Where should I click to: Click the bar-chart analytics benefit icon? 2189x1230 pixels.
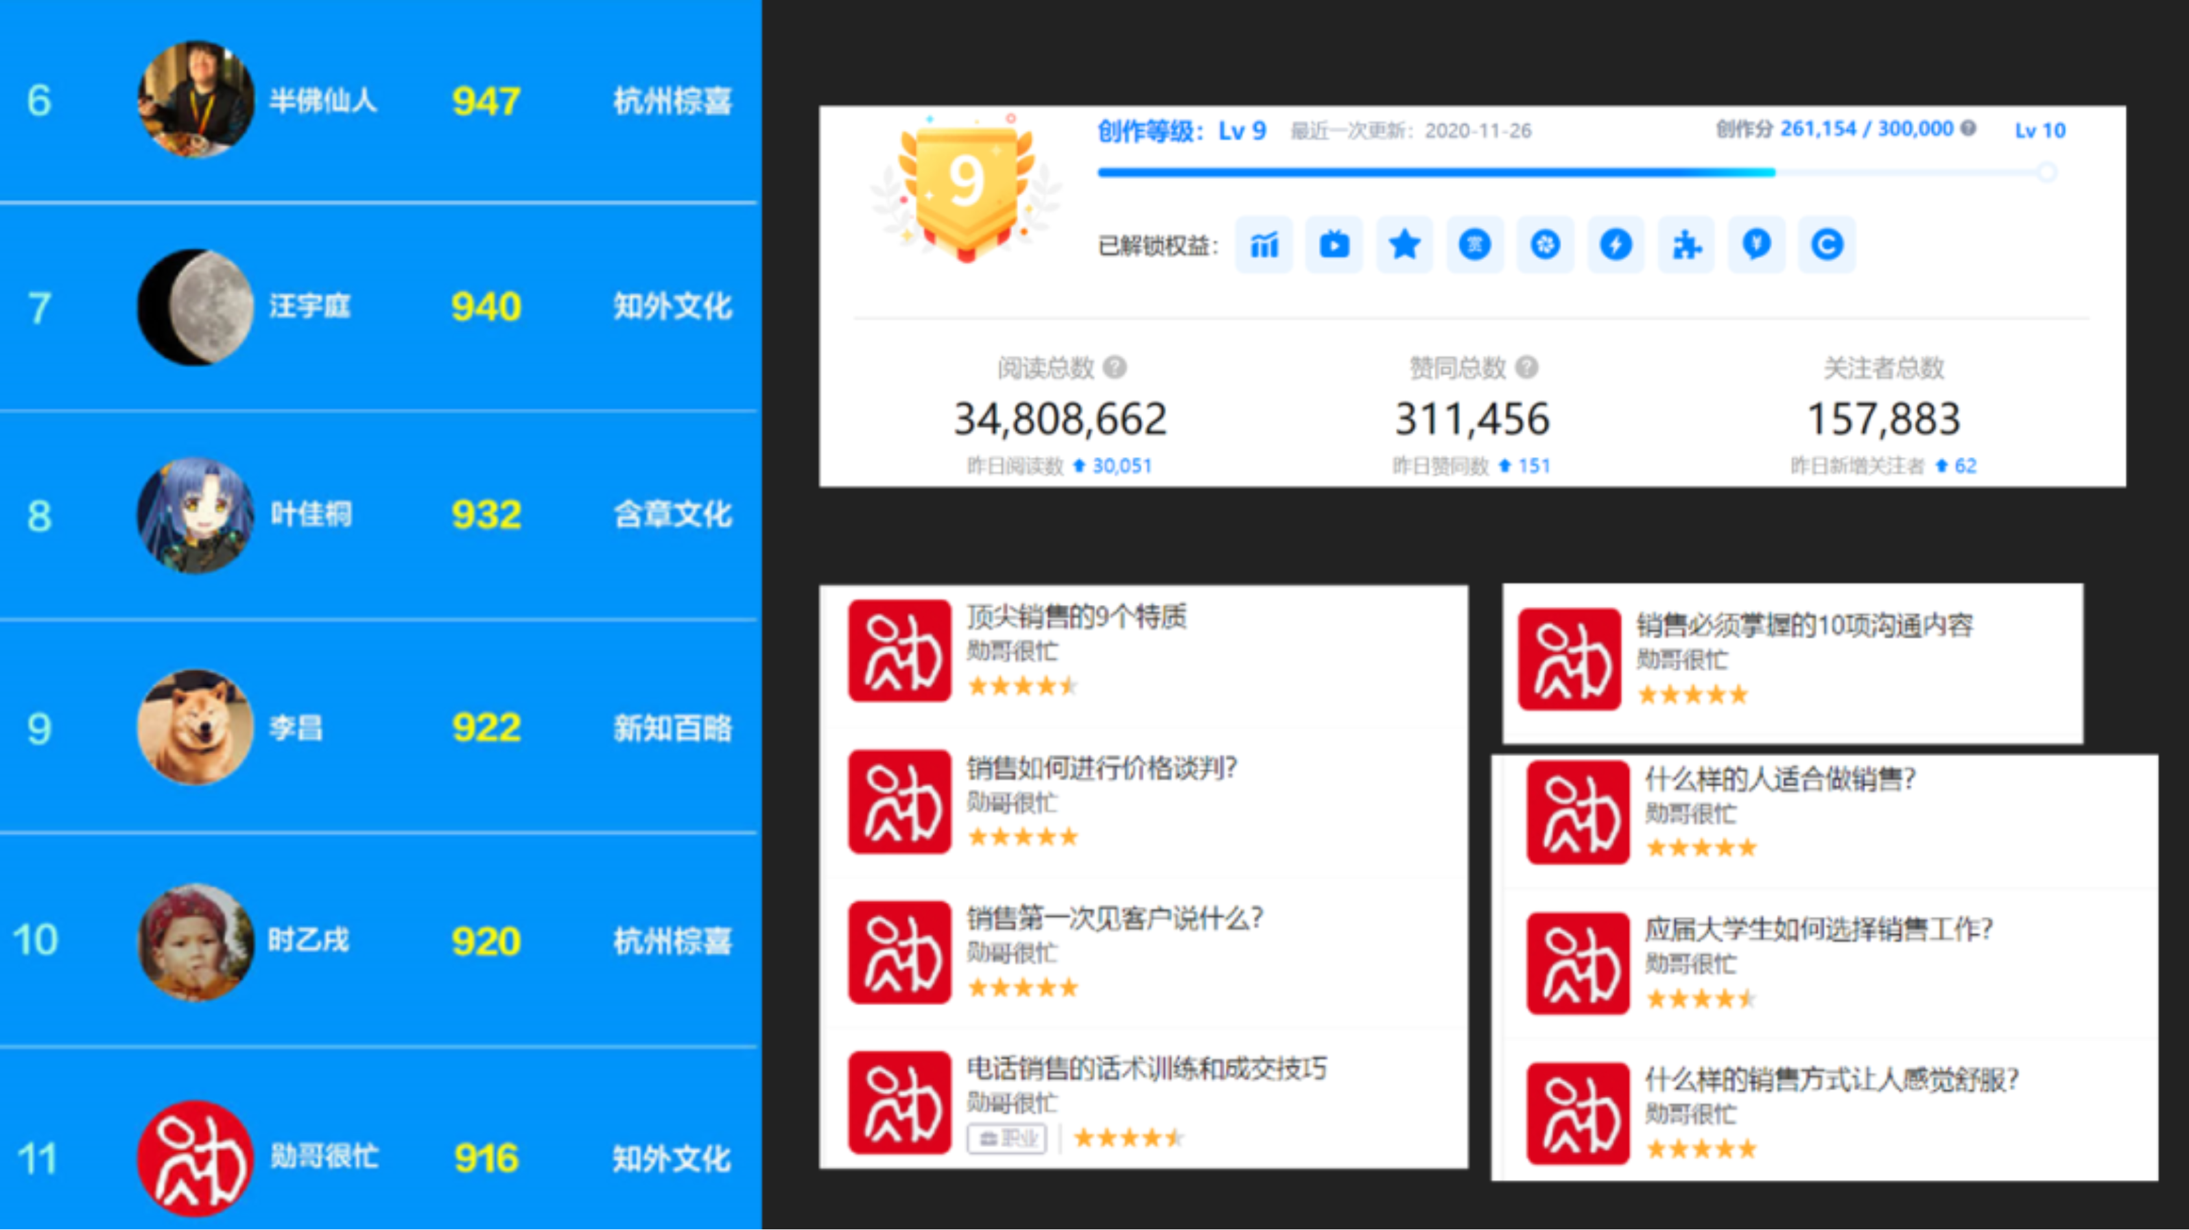[x=1264, y=245]
